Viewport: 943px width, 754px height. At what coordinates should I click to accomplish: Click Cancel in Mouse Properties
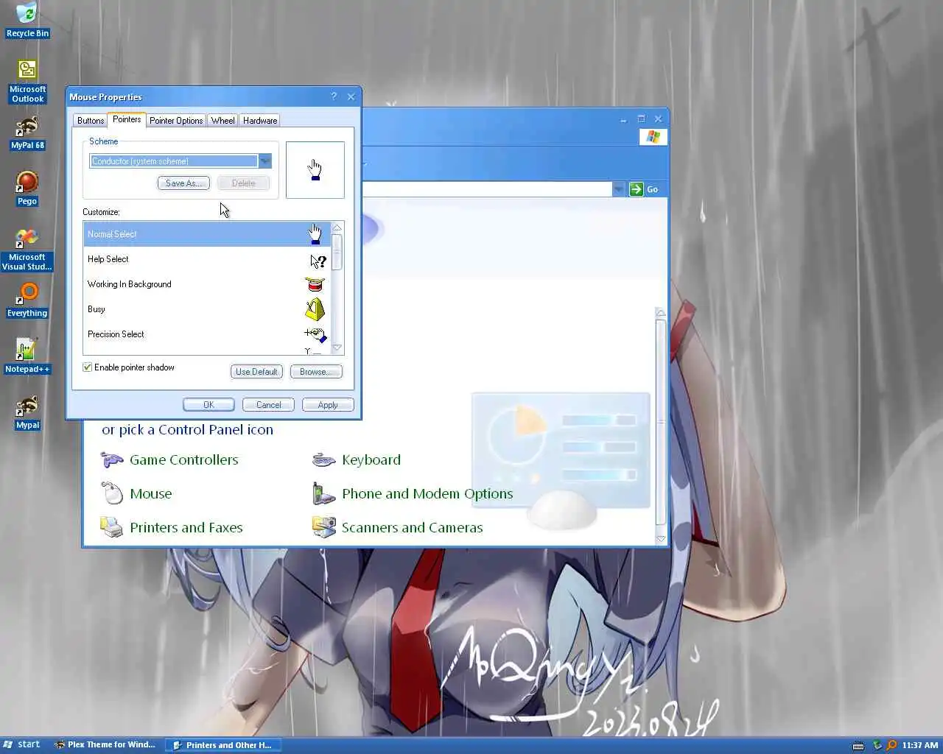(268, 405)
